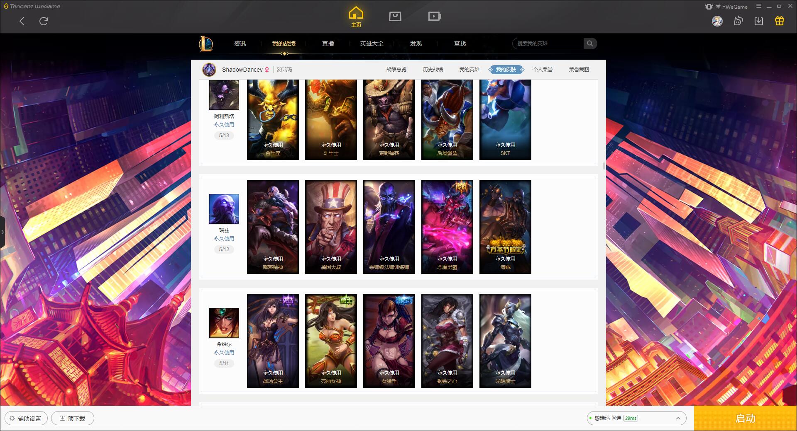Open the 钢铁之心 skin card

click(x=447, y=341)
